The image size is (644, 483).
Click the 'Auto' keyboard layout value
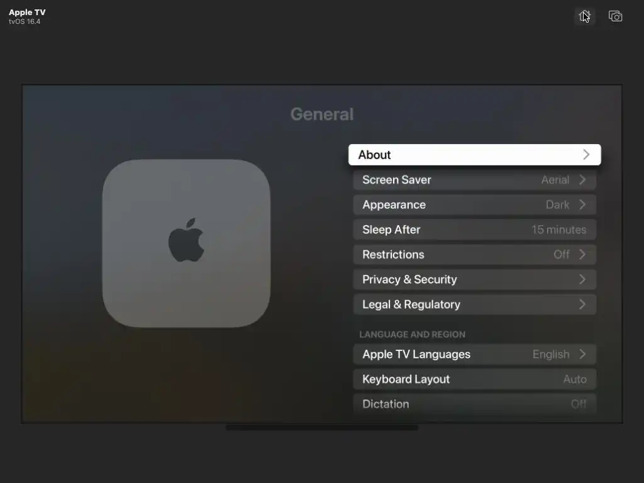click(x=575, y=379)
